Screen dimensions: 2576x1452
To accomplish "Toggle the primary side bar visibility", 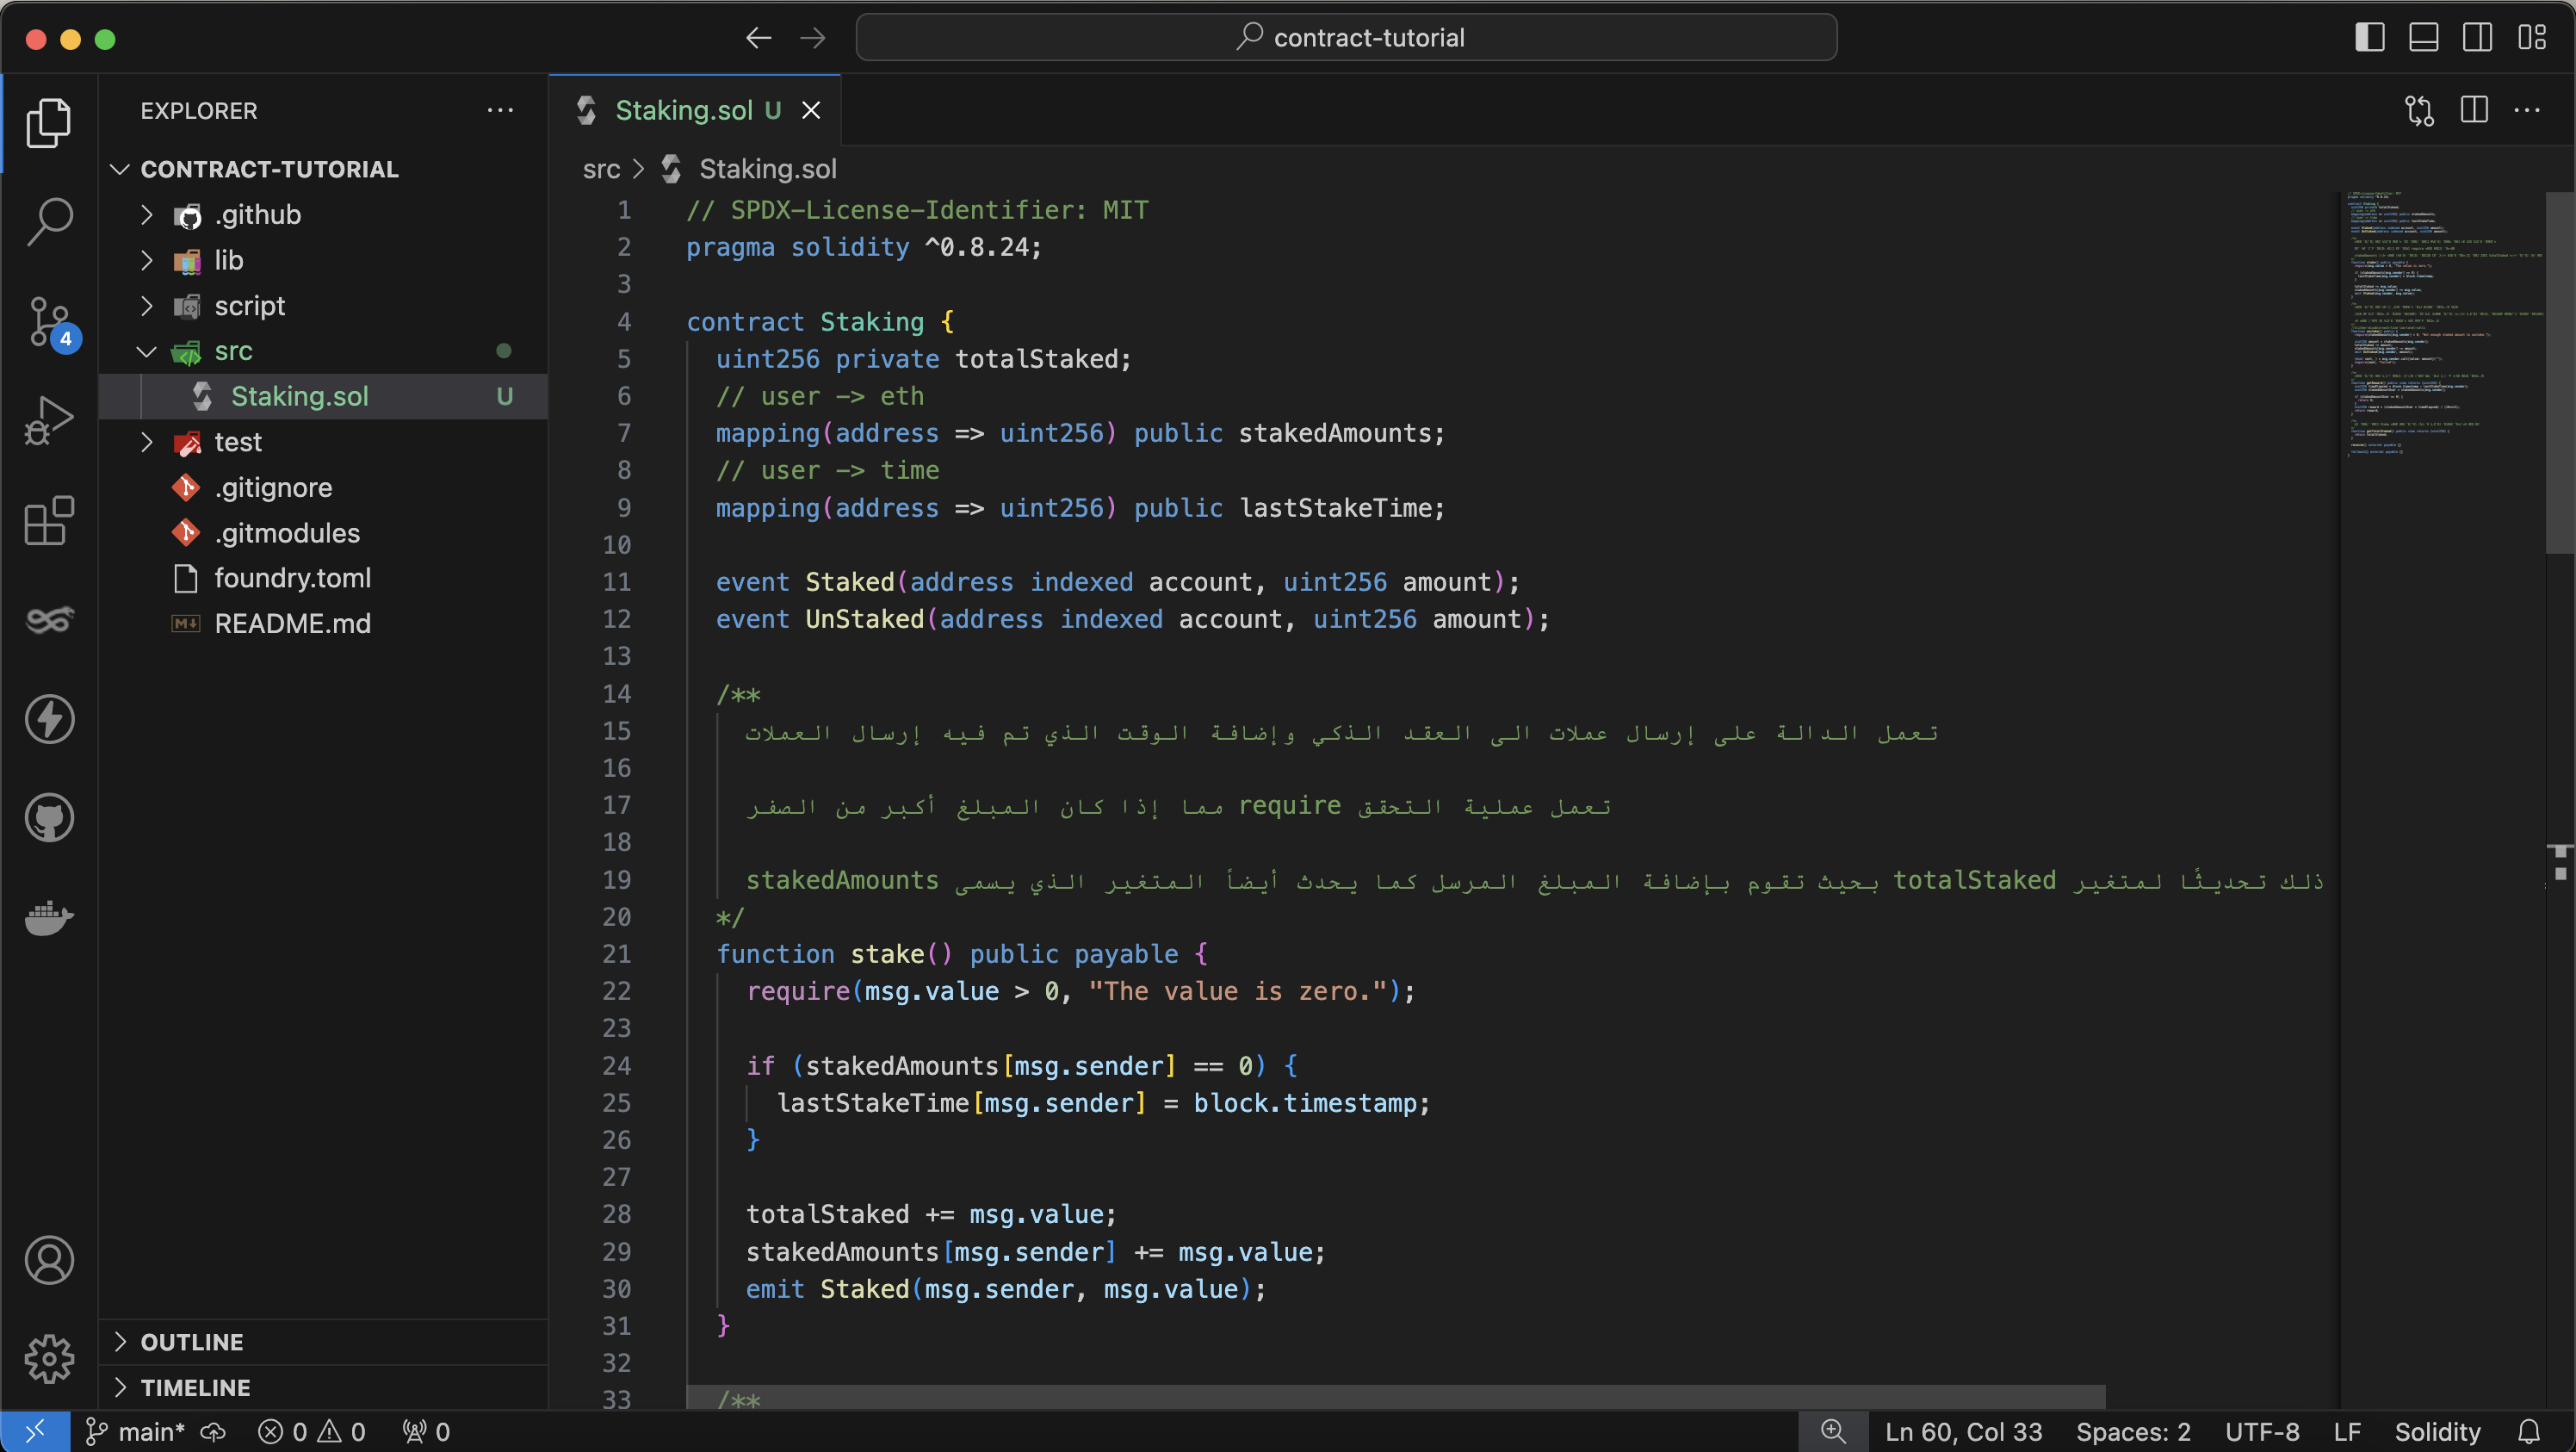I will (2369, 38).
